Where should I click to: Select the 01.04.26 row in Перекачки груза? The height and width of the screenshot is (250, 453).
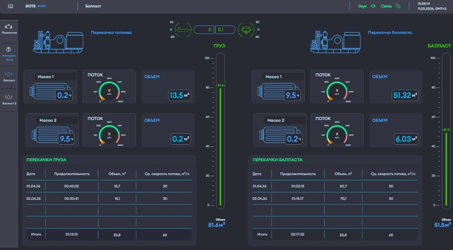coord(109,186)
